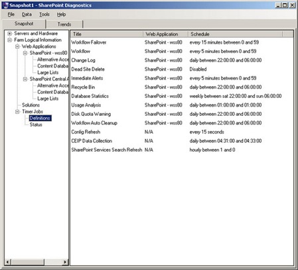
Task: Click the weekly sat to sun schedule cell
Action: coord(236,96)
